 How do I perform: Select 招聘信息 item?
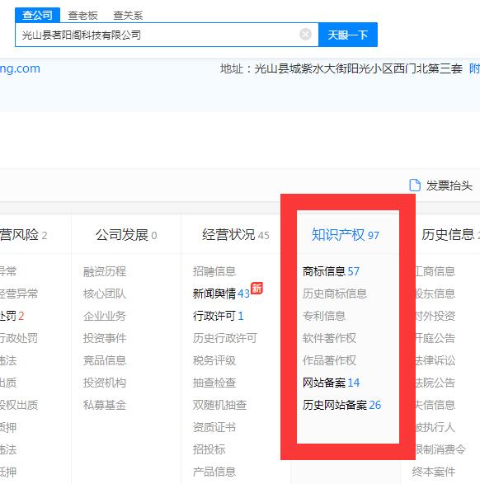tap(214, 271)
